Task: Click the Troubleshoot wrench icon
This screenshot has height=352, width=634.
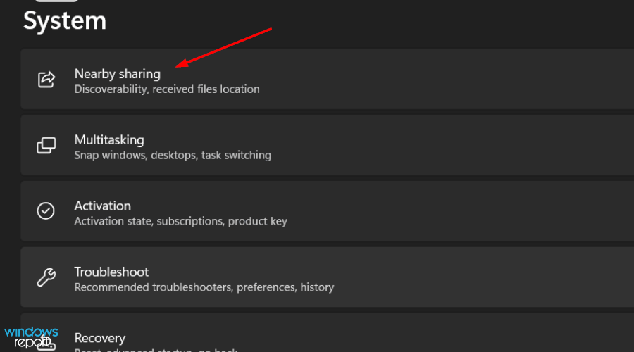Action: tap(46, 277)
